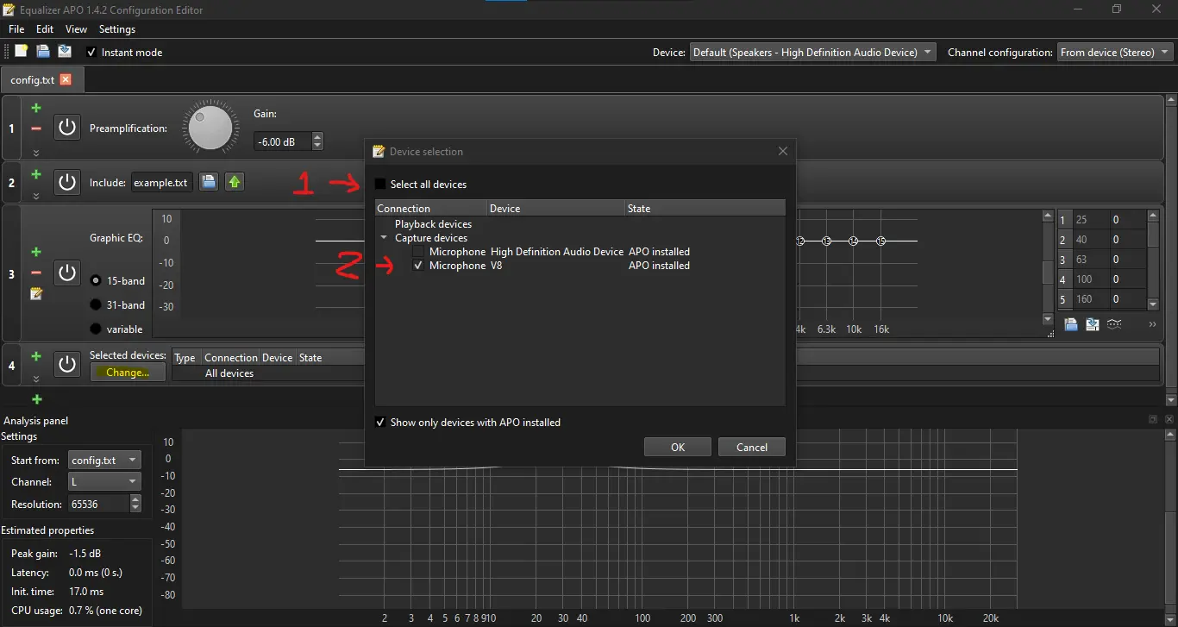The height and width of the screenshot is (627, 1178).
Task: Toggle the Preamplification filter power button
Action: click(67, 129)
